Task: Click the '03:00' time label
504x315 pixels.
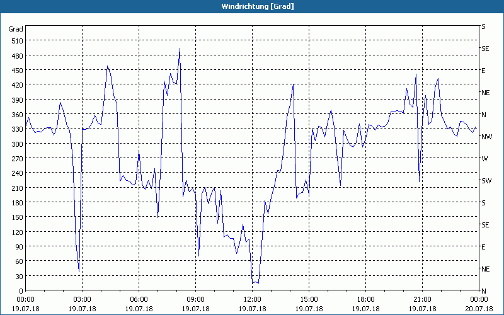Action: [83, 300]
